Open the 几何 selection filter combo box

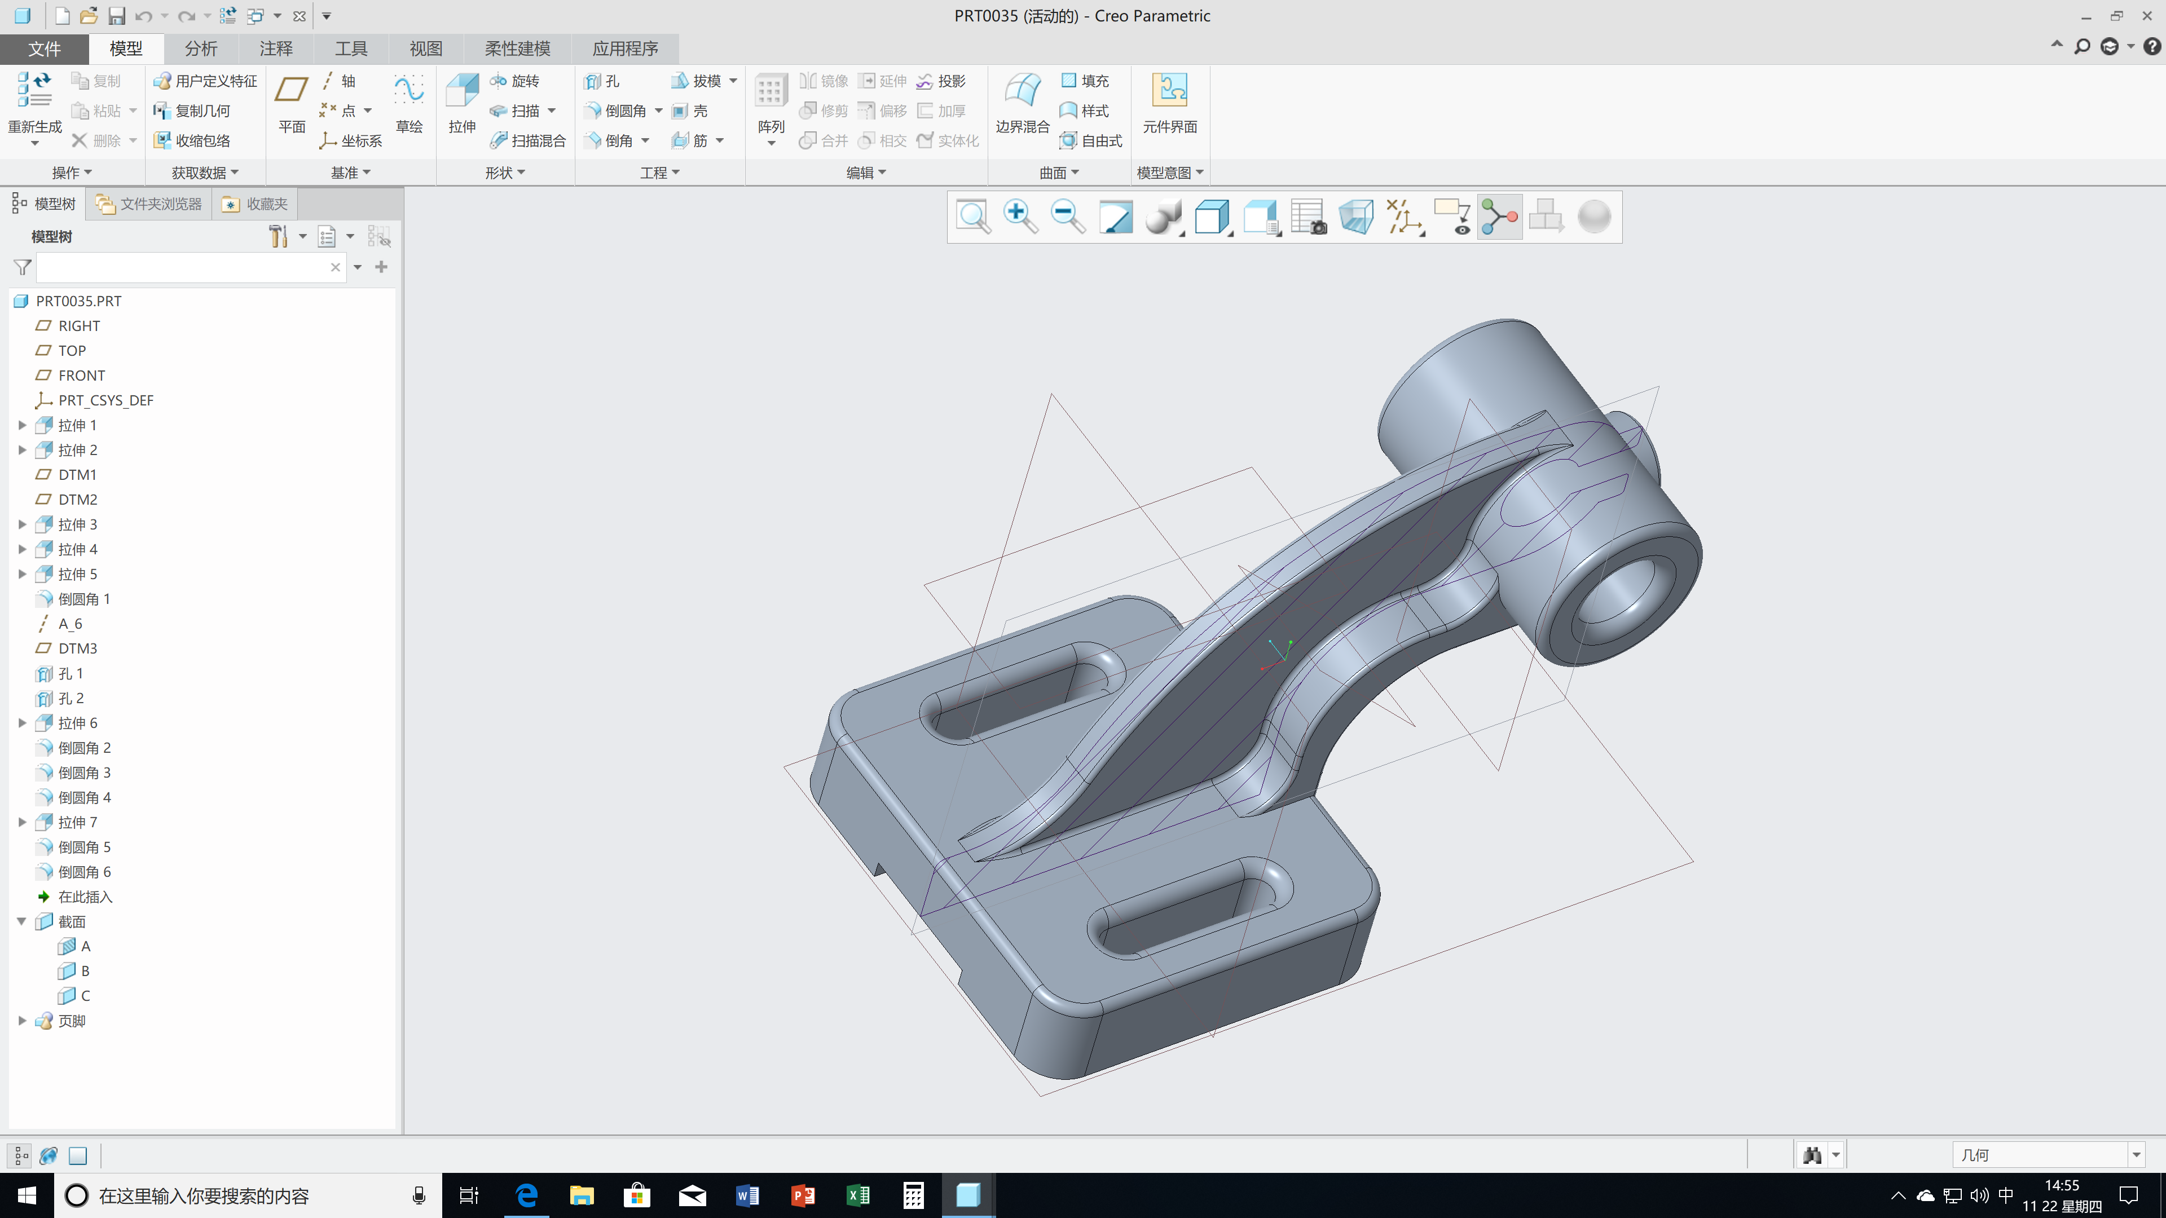2048,1155
